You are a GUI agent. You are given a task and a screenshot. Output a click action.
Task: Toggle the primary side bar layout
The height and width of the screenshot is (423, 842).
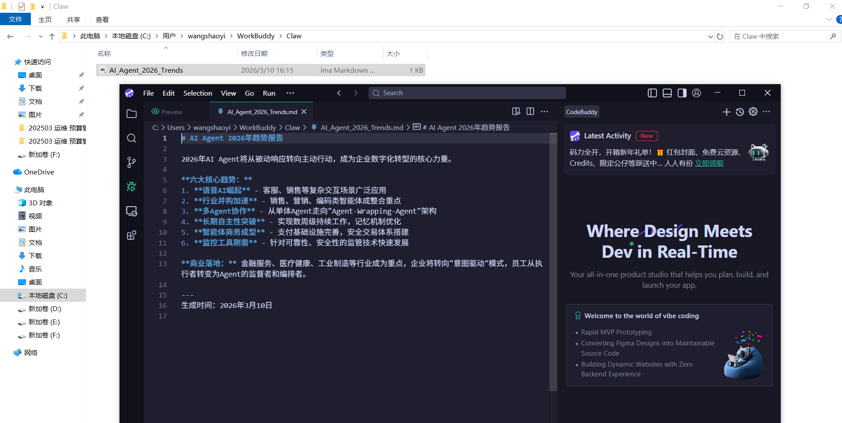coord(652,93)
